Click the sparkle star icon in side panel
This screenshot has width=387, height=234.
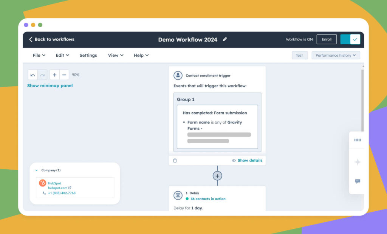[358, 162]
